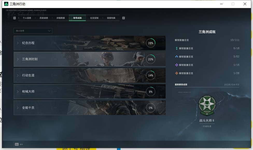Expand the 全能干员 achievement category
The height and width of the screenshot is (150, 253).
[x=89, y=108]
